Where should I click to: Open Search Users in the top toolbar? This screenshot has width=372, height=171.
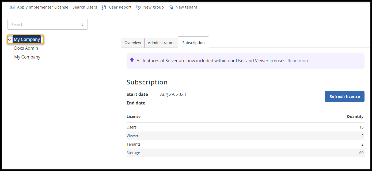point(85,7)
